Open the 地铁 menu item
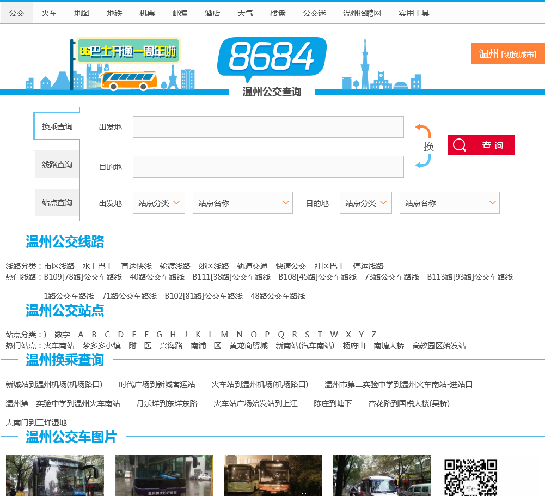This screenshot has width=545, height=496. coord(114,13)
